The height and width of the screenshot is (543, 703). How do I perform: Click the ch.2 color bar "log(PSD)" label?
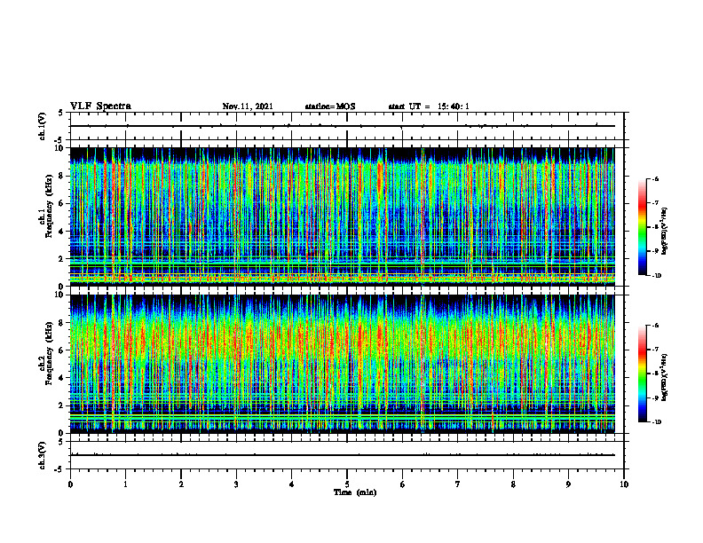point(665,378)
